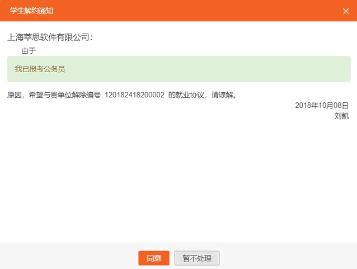Click the dialog title 学生解约通知

(x=36, y=11)
